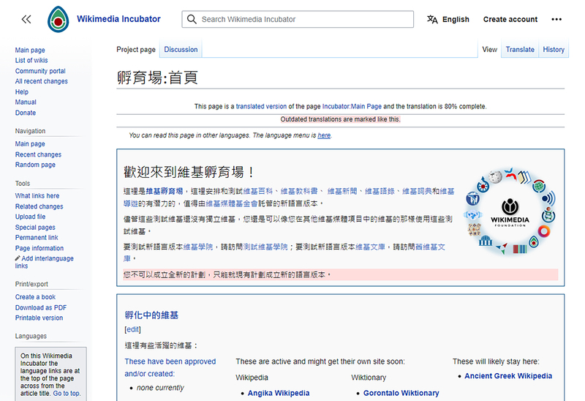585x401 pixels.
Task: Open Recent changes under Navigation
Action: click(38, 154)
